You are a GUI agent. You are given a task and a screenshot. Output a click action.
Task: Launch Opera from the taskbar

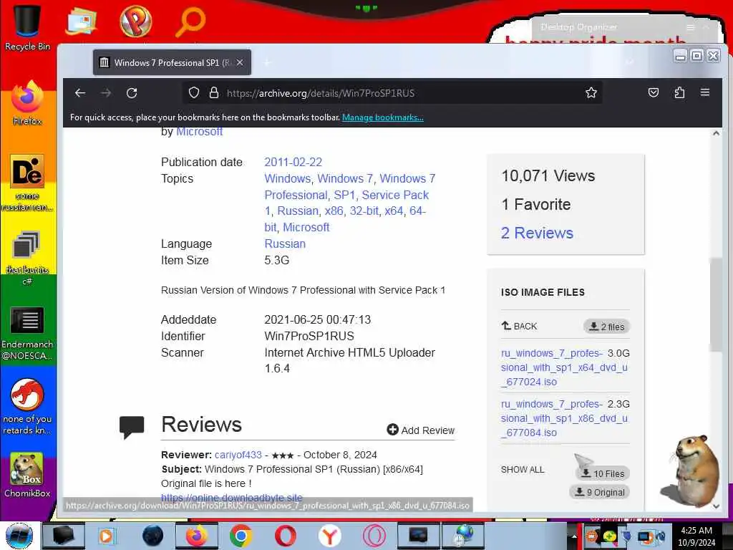(x=285, y=536)
